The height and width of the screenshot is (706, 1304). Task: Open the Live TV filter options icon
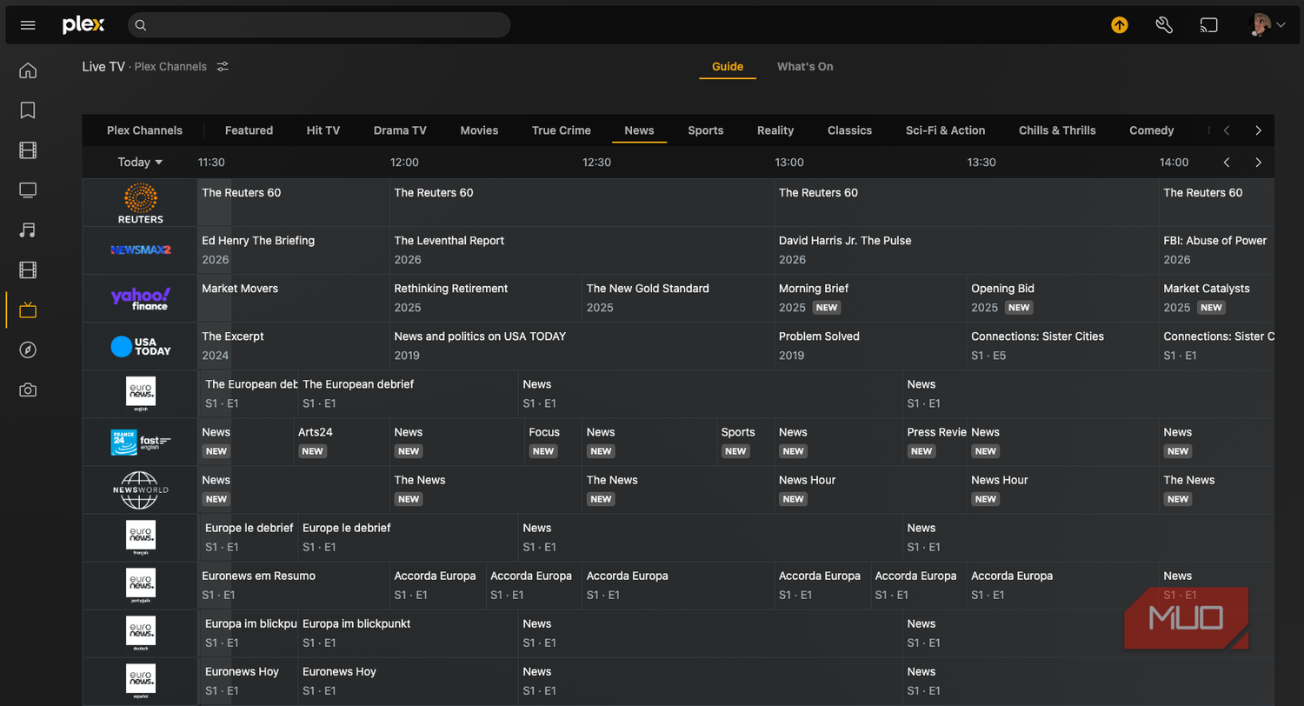coord(223,67)
